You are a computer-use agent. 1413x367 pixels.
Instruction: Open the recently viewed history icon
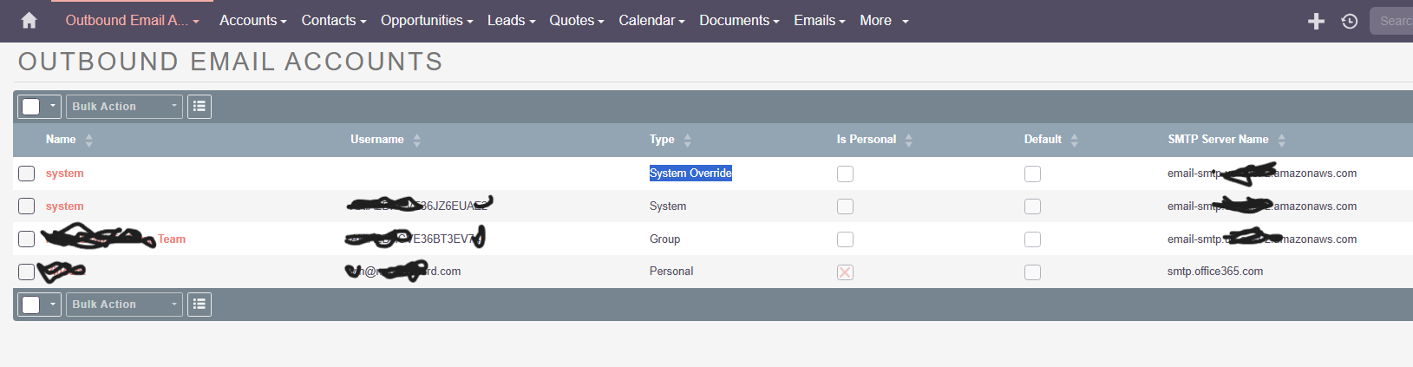tap(1349, 21)
